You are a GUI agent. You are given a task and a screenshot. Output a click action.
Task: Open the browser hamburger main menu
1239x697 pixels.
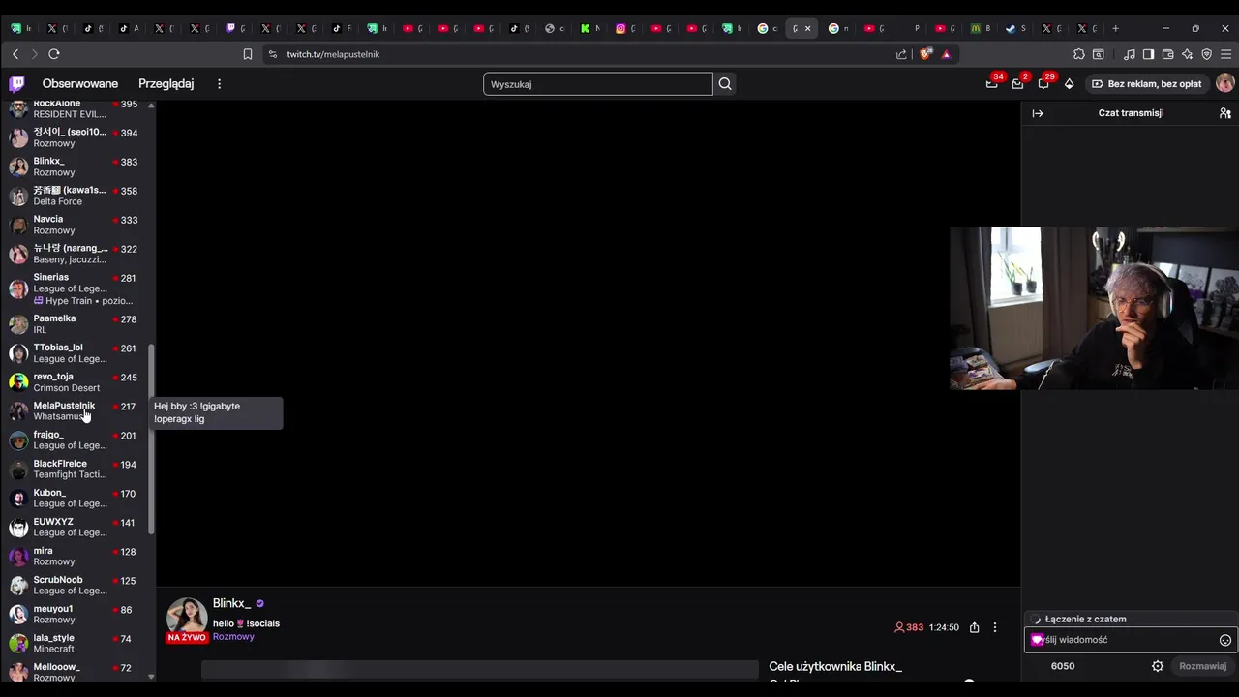click(1225, 54)
